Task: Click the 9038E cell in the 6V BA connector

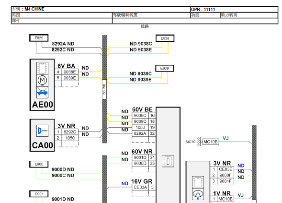Action: 70,72
